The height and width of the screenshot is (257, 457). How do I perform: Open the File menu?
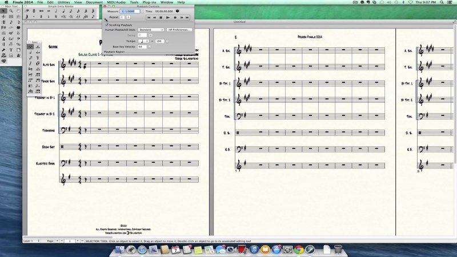pyautogui.click(x=40, y=2)
